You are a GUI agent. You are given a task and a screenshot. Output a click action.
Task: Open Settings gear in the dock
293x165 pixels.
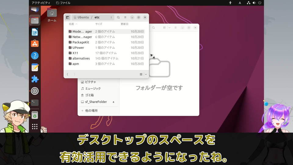coord(35,91)
